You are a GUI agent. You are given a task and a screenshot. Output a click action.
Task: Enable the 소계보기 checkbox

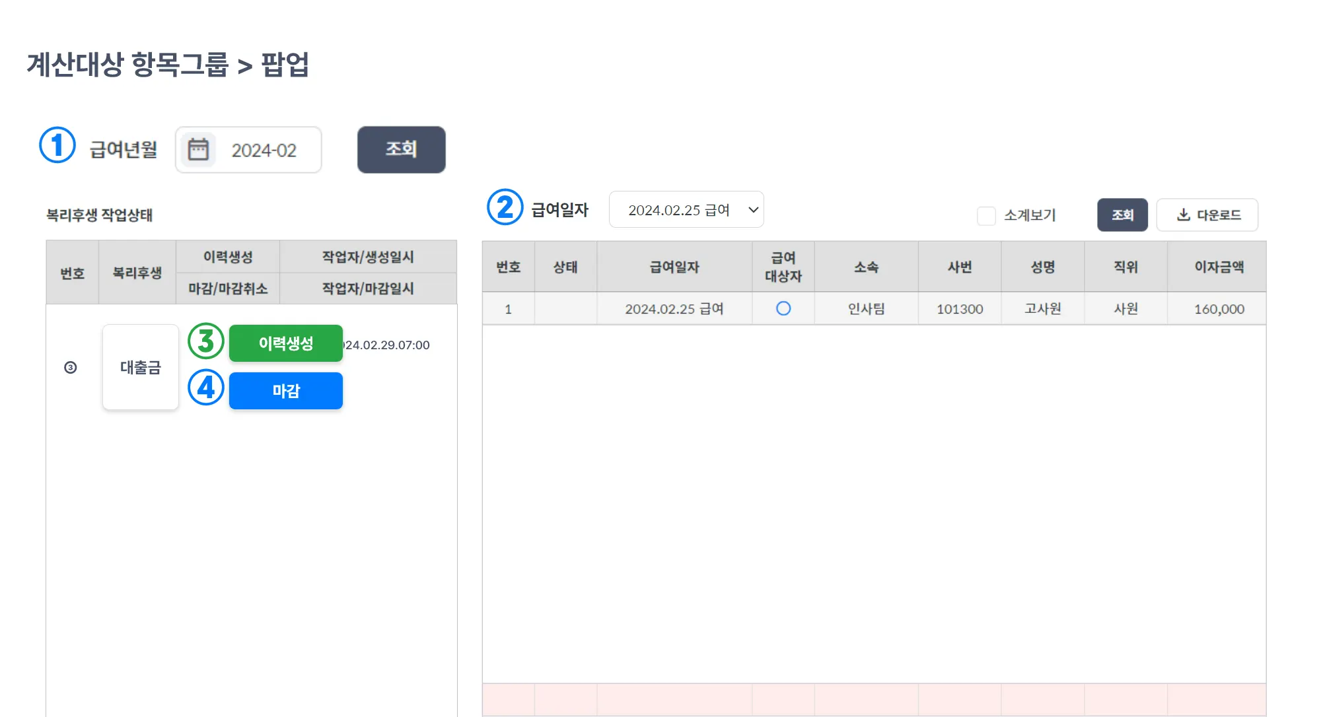[986, 216]
